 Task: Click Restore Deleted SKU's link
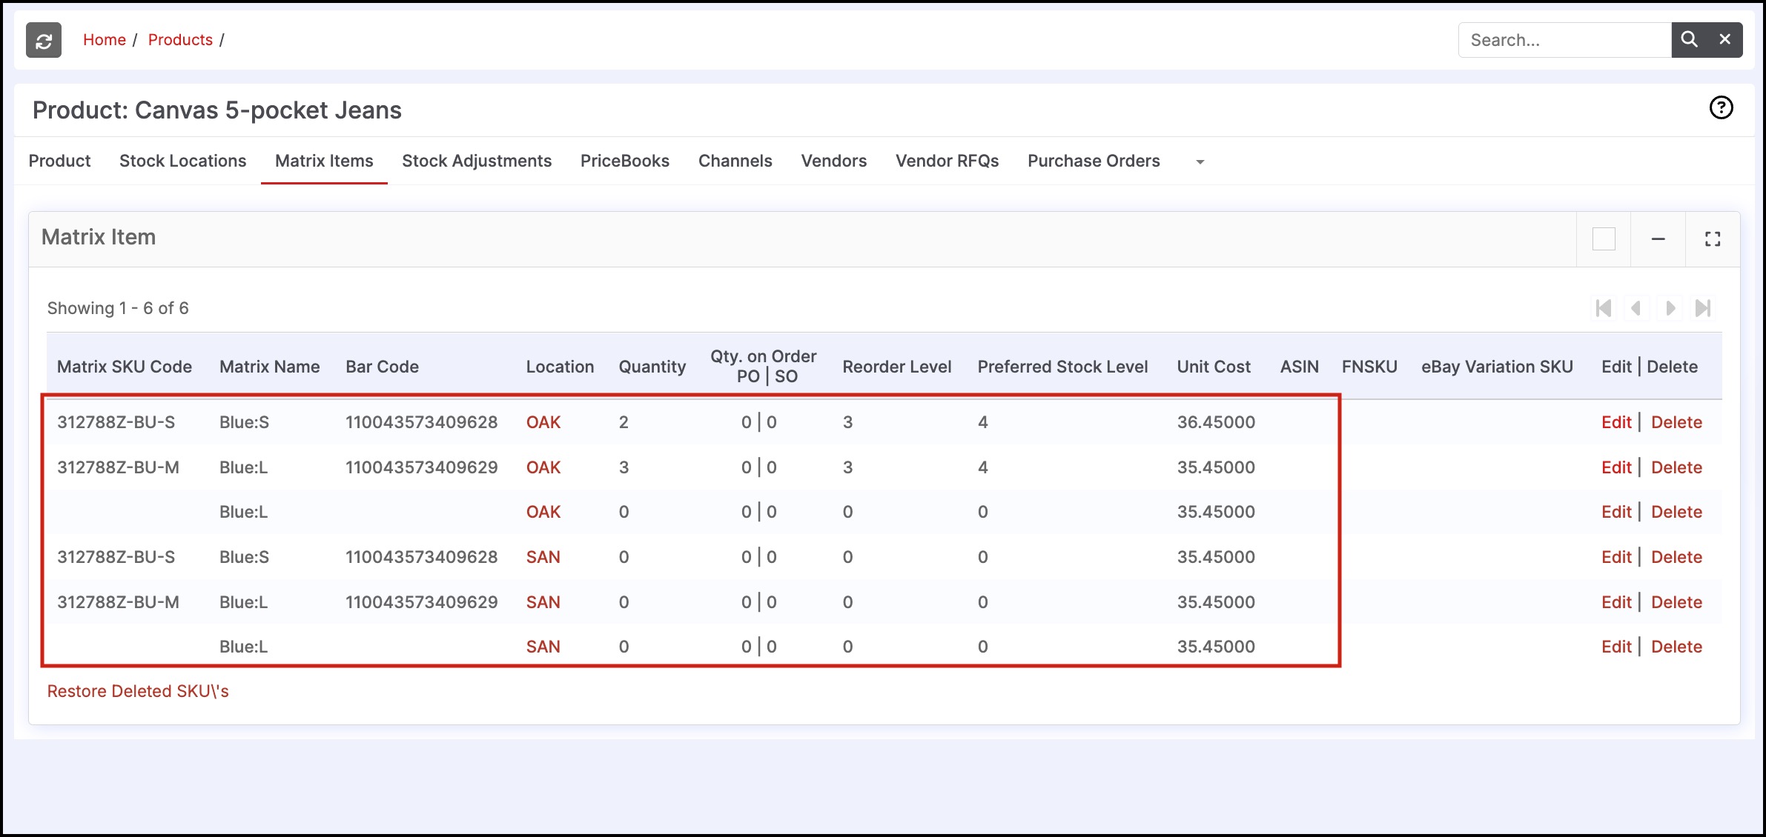(138, 691)
